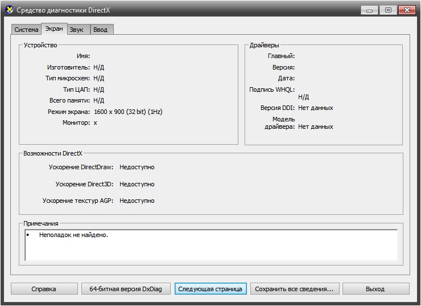Click the Справка button
This screenshot has height=306, width=421.
[x=44, y=289]
